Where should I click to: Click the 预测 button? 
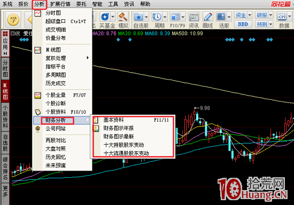[x=262, y=24]
